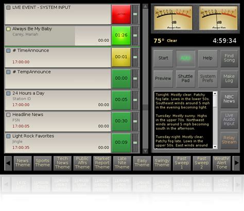Toggle checkbox for LIVE EVENT - SYSTEM INPUT
244x211 pixels.
(8, 8)
